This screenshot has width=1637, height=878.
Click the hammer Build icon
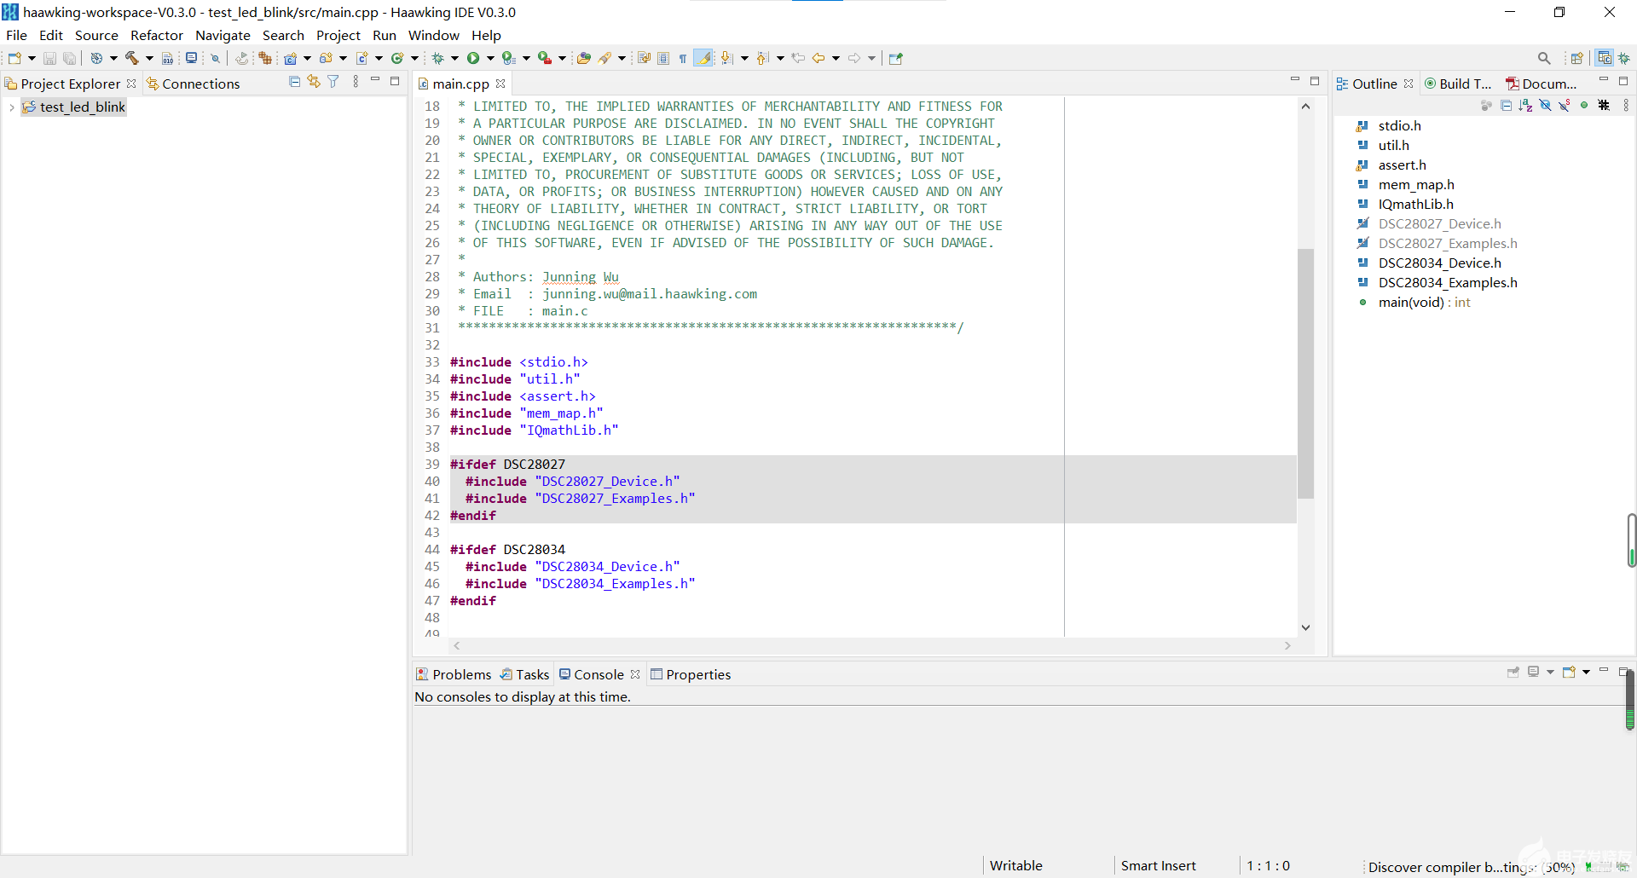(x=132, y=58)
